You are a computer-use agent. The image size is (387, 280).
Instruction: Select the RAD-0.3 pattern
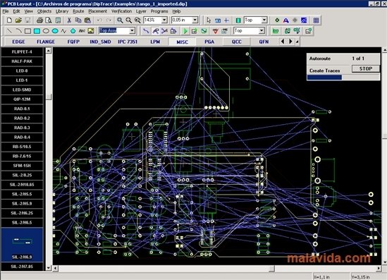(x=22, y=128)
